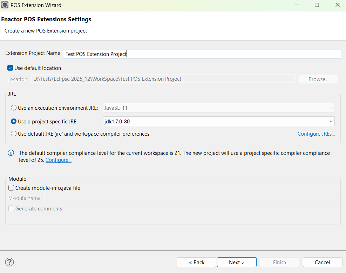Screen dimensions: 346x273
Task: Click the help question mark icon
Action: [9, 262]
